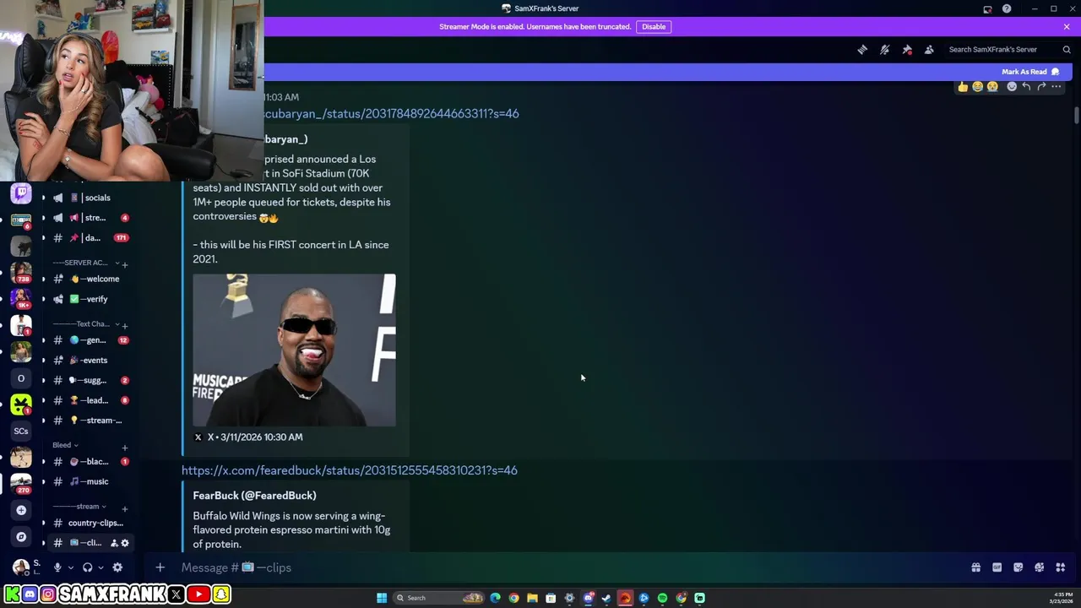Open the GIF picker icon

[x=997, y=567]
